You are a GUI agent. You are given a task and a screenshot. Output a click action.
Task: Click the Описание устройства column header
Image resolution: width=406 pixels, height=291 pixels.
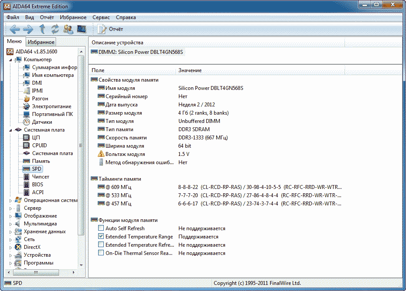click(217, 43)
